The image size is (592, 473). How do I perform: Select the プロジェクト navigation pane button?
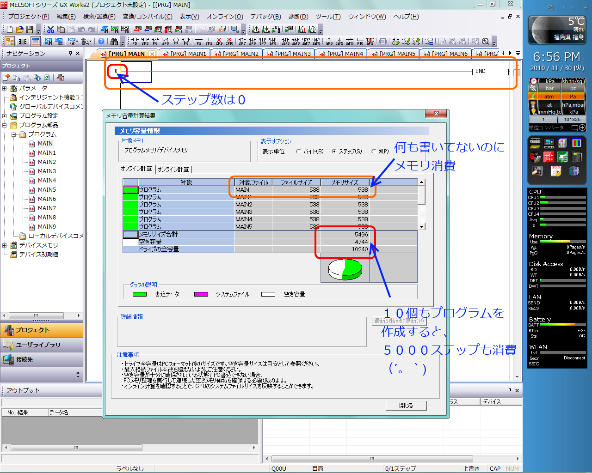42,330
